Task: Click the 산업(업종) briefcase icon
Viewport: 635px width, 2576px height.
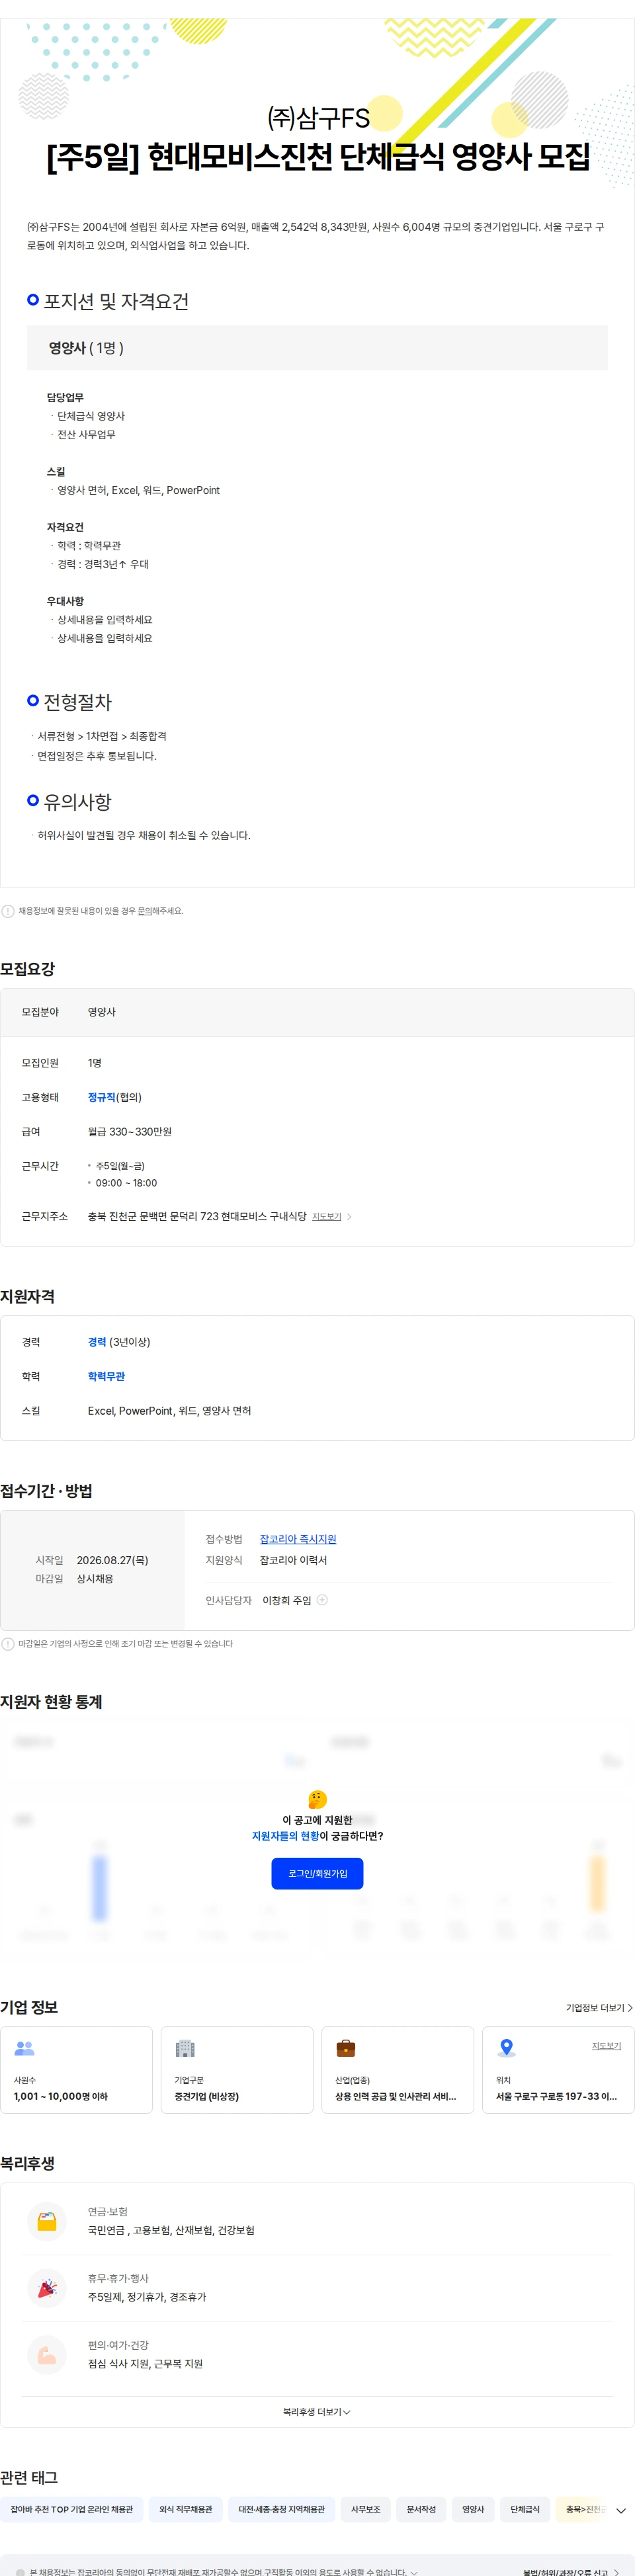Action: [346, 2049]
